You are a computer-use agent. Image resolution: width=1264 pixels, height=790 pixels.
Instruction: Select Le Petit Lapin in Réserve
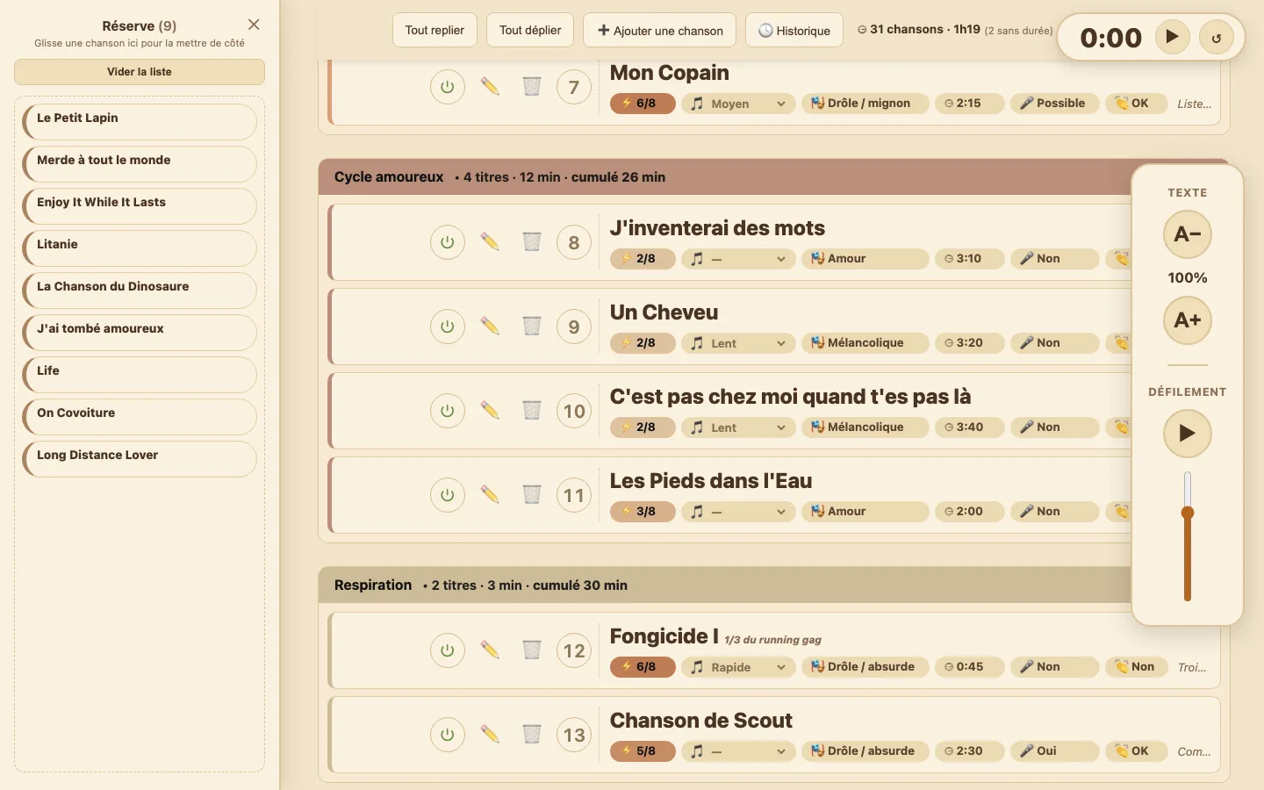(140, 122)
